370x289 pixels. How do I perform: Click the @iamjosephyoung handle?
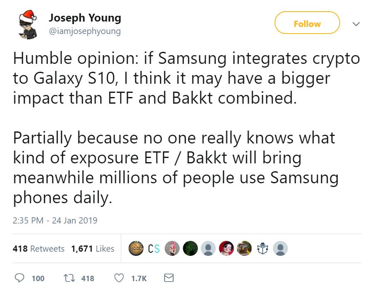click(85, 31)
